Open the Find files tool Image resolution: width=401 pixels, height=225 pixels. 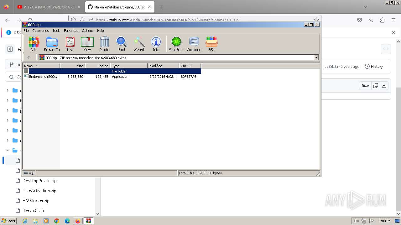[x=122, y=44]
